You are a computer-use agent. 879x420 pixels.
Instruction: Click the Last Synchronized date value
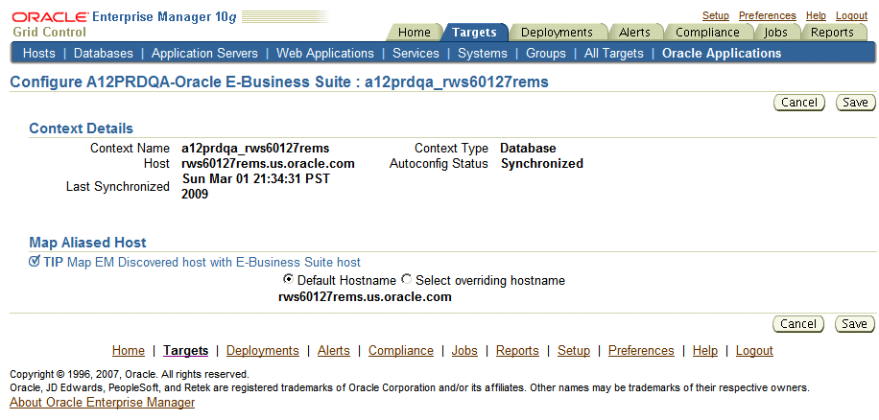click(x=255, y=186)
